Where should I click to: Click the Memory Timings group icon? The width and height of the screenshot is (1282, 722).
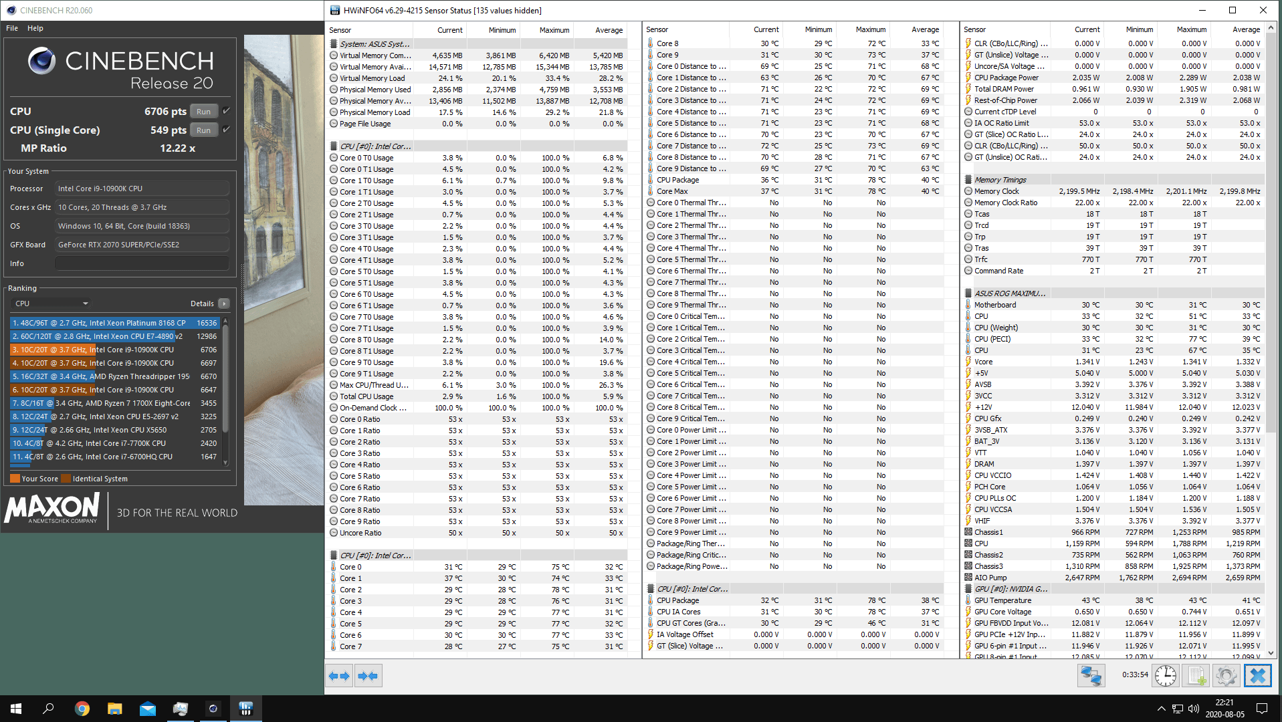[x=968, y=180]
